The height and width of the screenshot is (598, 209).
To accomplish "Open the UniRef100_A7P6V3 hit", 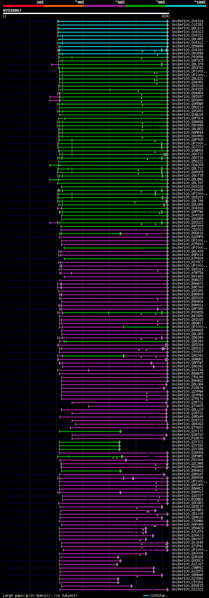I will point(187,244).
